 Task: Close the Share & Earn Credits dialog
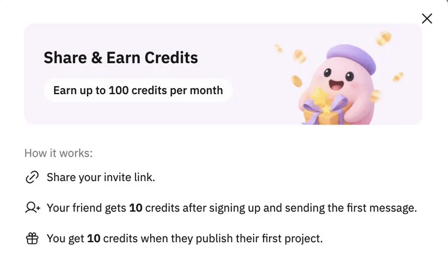pyautogui.click(x=427, y=18)
